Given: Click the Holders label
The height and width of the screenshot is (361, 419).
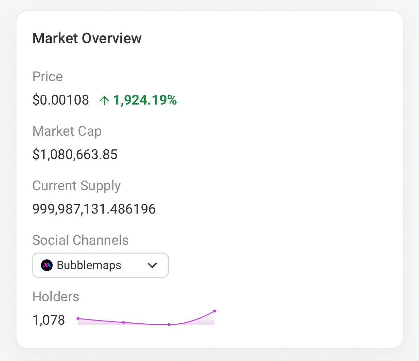Looking at the screenshot, I should [x=56, y=297].
